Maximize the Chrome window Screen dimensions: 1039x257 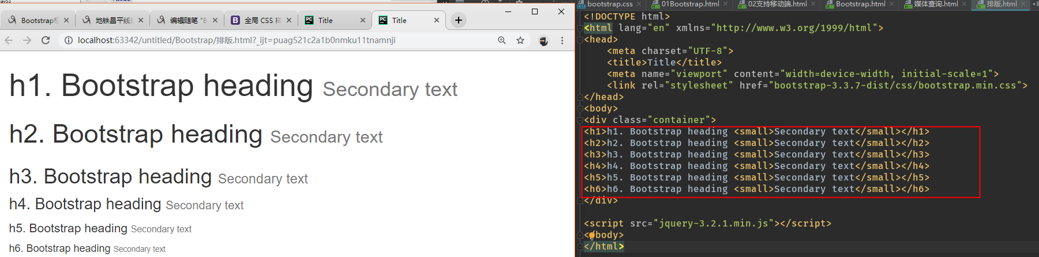pyautogui.click(x=535, y=11)
